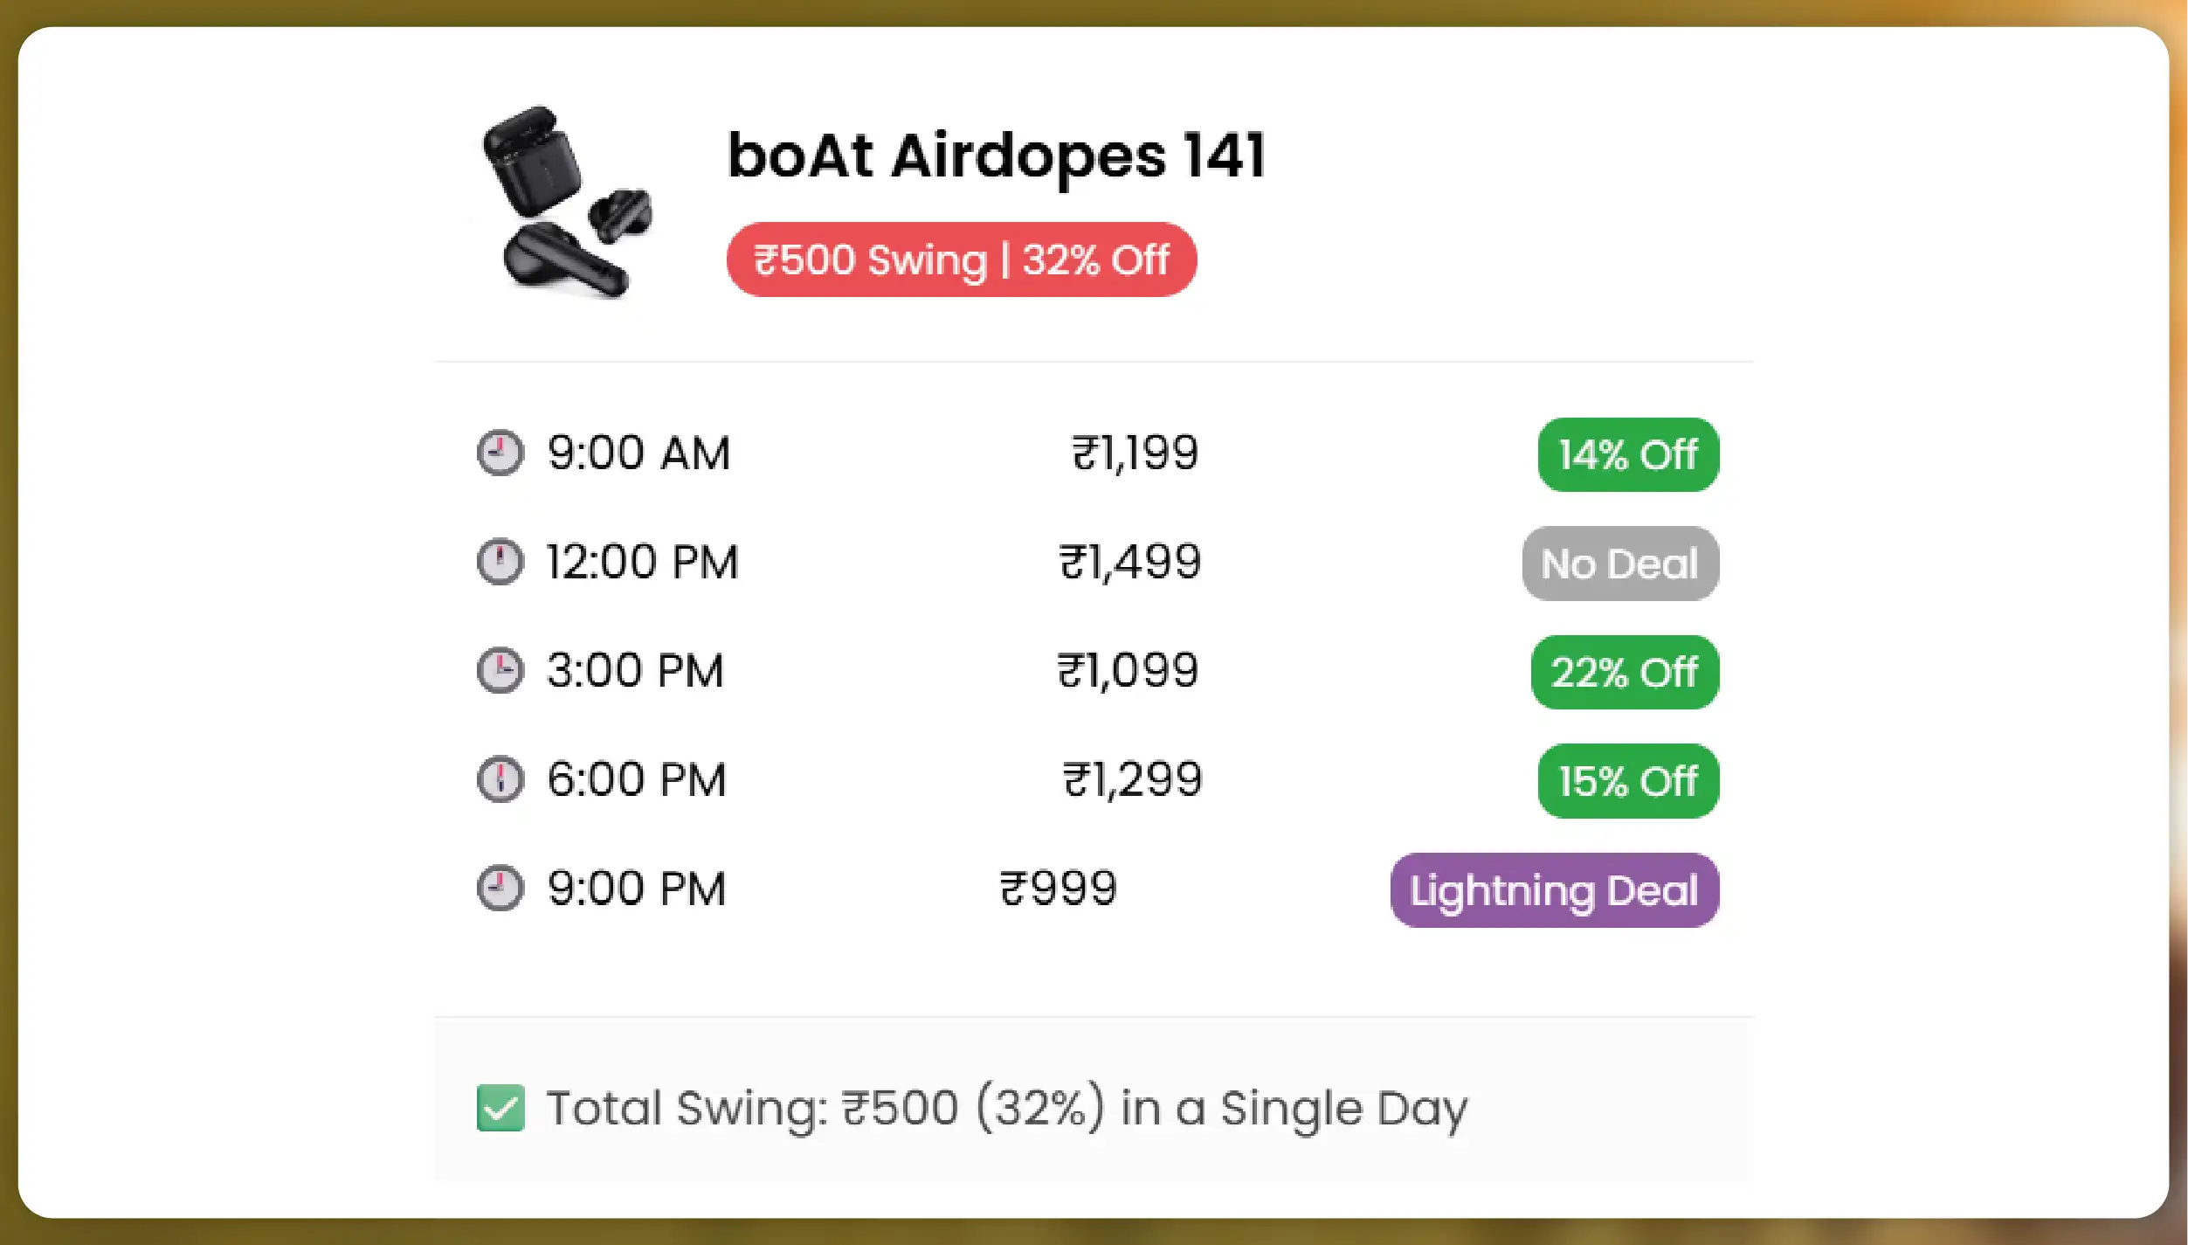Click the boAt Airdopes earbuds product image
The image size is (2188, 1245).
568,203
